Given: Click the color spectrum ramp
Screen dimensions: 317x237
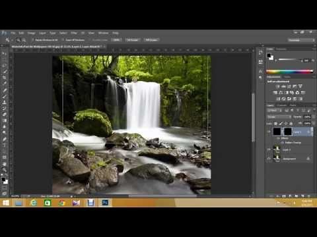Looking at the screenshot, I should [290, 71].
